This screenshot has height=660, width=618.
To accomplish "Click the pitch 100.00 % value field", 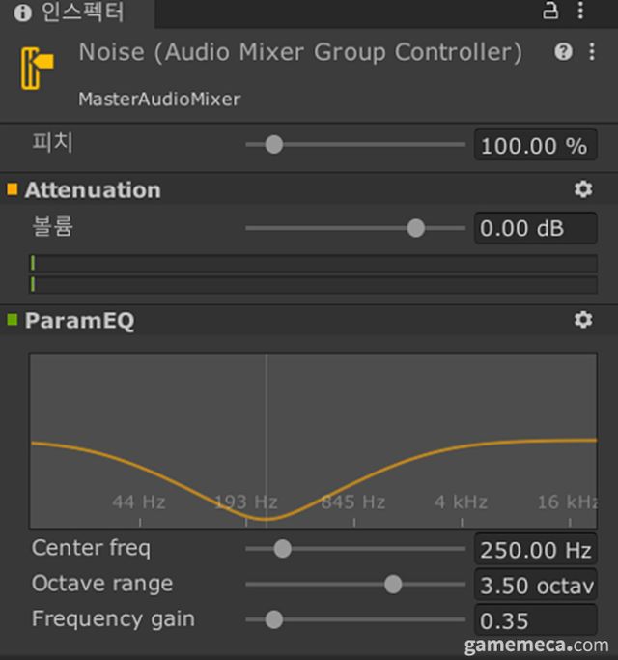I will 534,146.
